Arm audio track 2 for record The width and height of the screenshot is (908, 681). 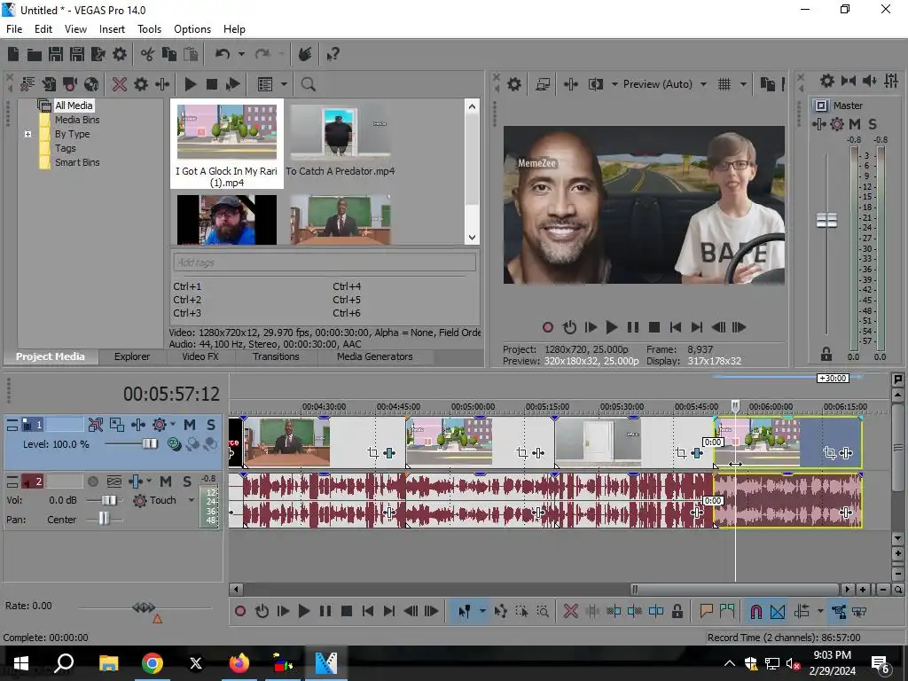(92, 481)
